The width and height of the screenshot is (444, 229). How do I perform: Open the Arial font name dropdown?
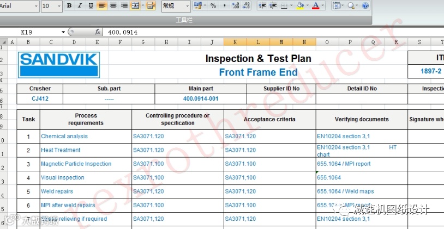pyautogui.click(x=36, y=6)
